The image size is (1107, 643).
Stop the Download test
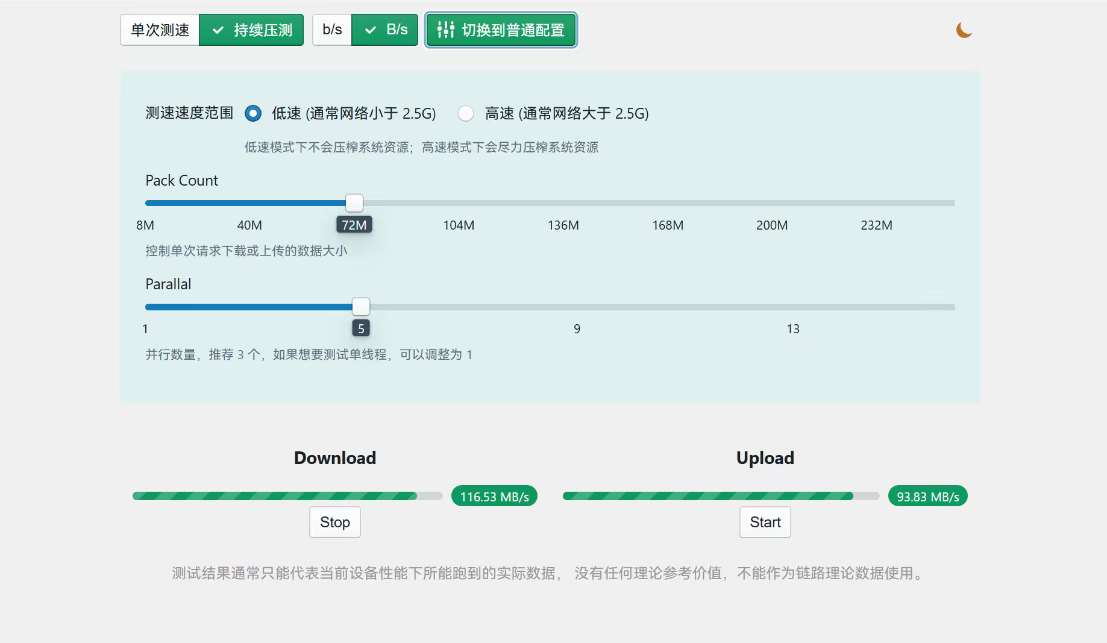(334, 522)
